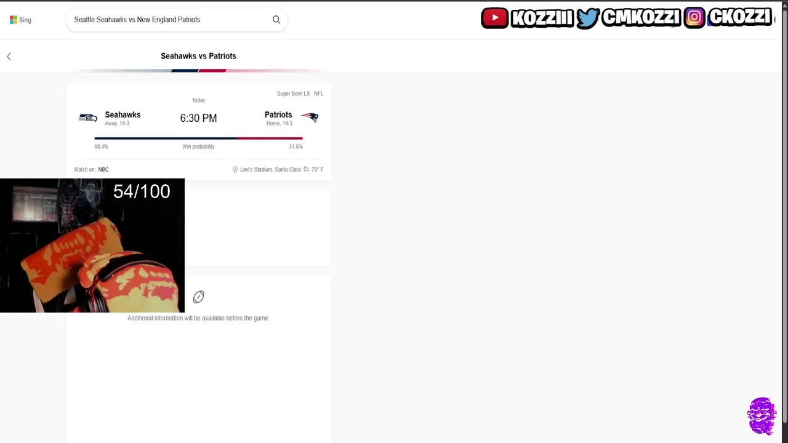This screenshot has width=788, height=443.
Task: Click the weather cloud icon near 70° F
Action: [x=306, y=169]
